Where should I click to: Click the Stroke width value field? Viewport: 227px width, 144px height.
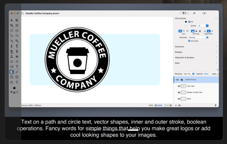(x=202, y=26)
